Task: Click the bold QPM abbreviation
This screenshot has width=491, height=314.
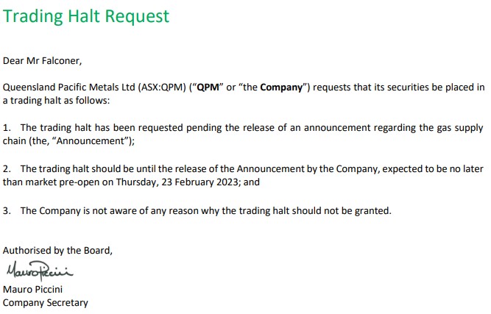Action: coord(208,88)
